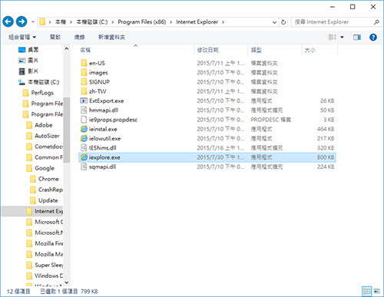Select the Pictures item in navigation pane
This screenshot has height=297, width=384.
coord(28,61)
